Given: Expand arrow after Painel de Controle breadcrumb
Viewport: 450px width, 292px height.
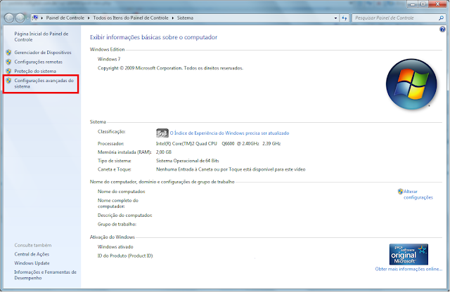Looking at the screenshot, I should point(89,18).
